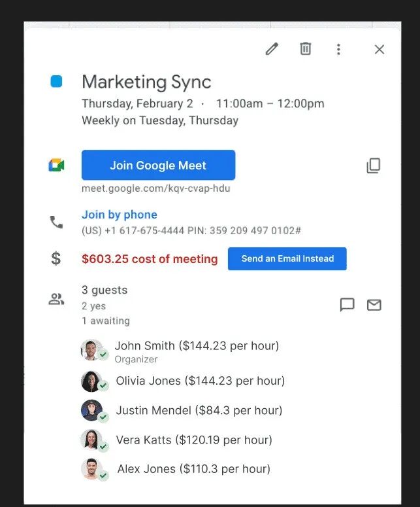Click the 3 guests heading

tap(105, 290)
